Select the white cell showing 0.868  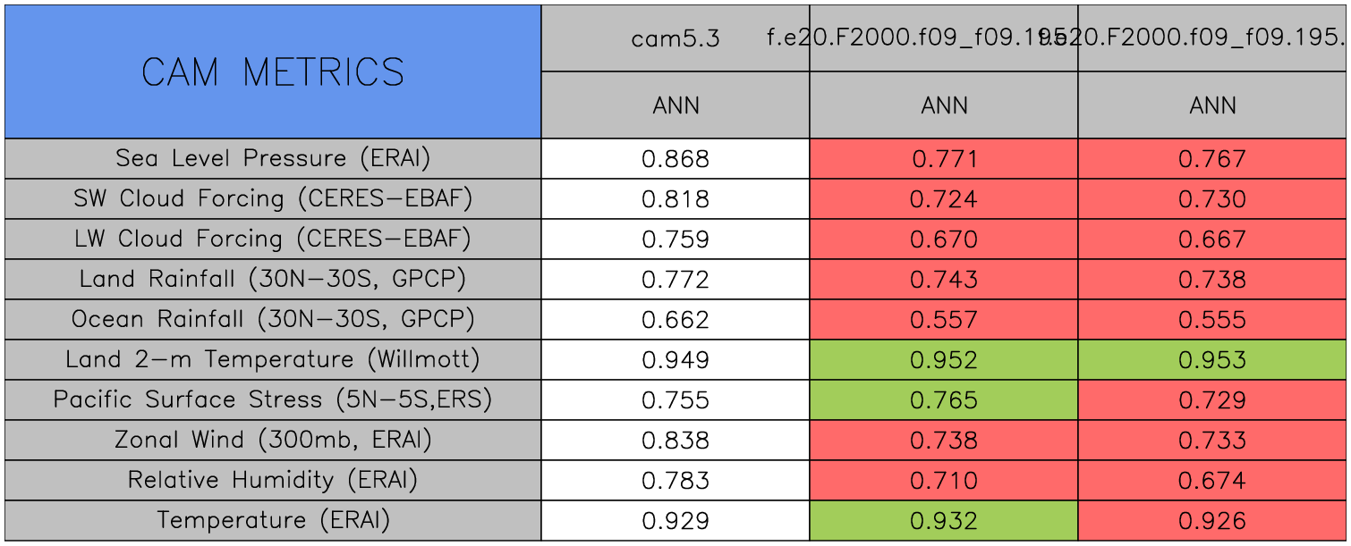click(x=675, y=159)
